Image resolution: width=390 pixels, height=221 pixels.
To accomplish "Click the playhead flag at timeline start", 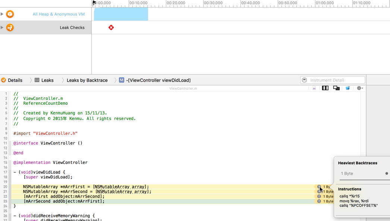I will 94,3.
